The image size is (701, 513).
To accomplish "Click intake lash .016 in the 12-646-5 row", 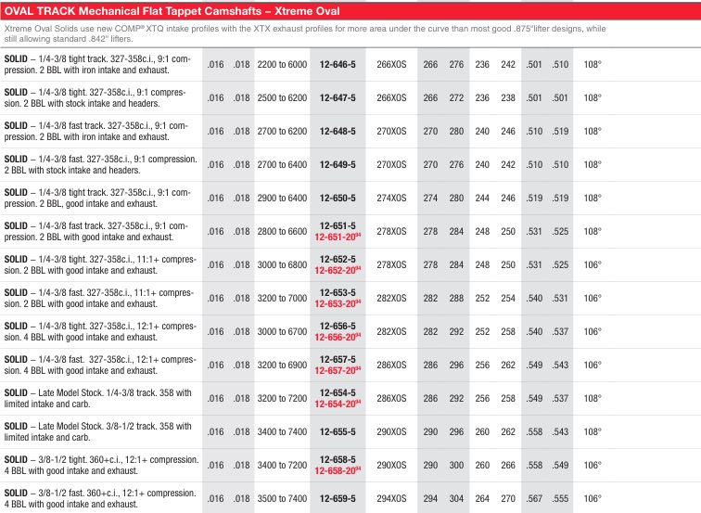I will [215, 64].
